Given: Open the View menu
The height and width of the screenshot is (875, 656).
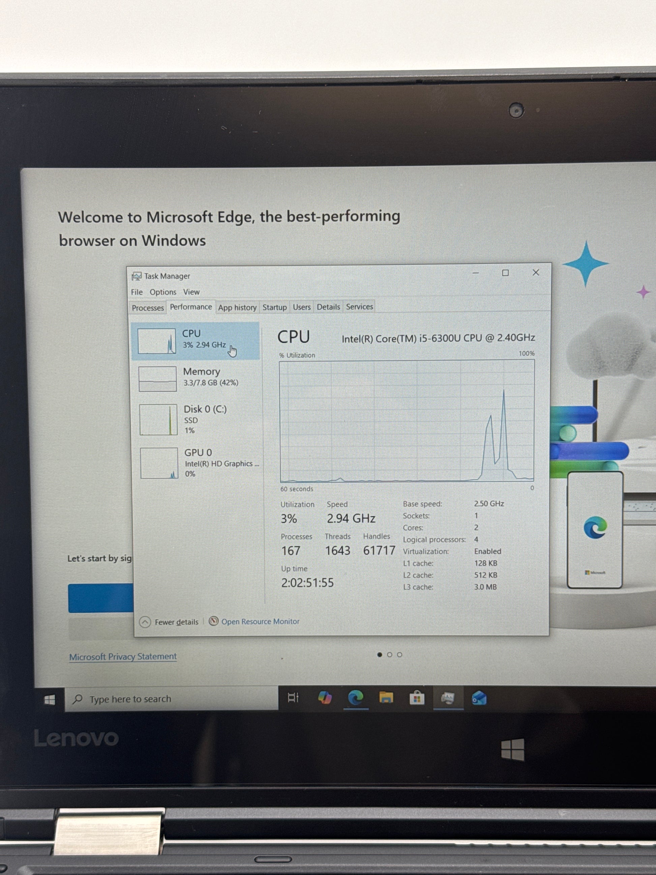Looking at the screenshot, I should (191, 292).
